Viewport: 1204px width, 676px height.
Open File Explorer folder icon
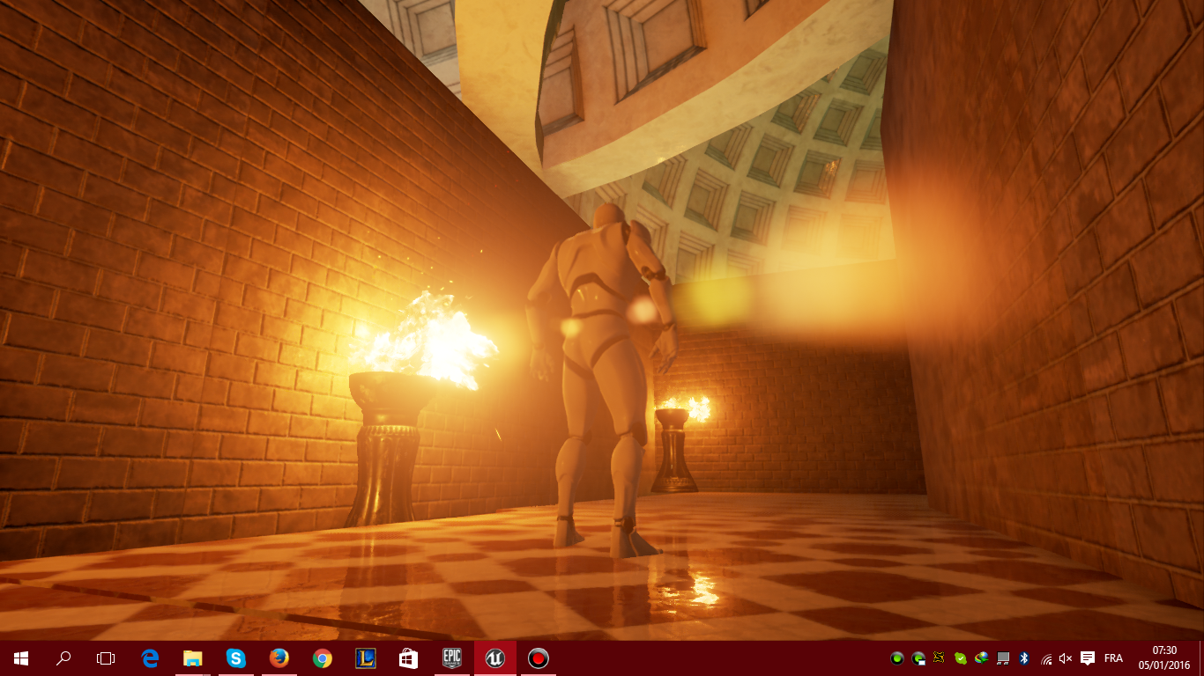[x=192, y=658]
